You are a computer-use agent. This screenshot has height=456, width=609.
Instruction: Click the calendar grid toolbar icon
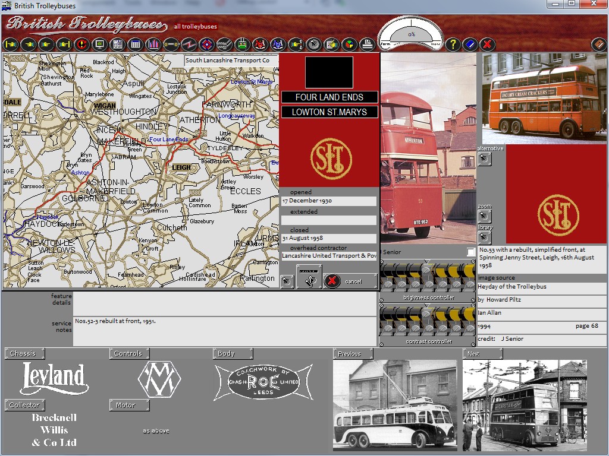(x=135, y=44)
